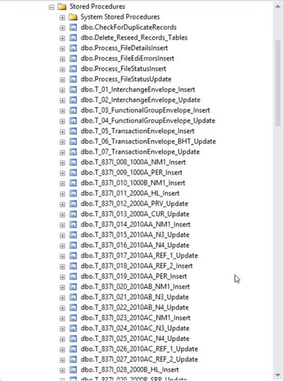The image size is (284, 381).
Task: Click the System Stored Procedures folder icon
Action: pos(73,17)
